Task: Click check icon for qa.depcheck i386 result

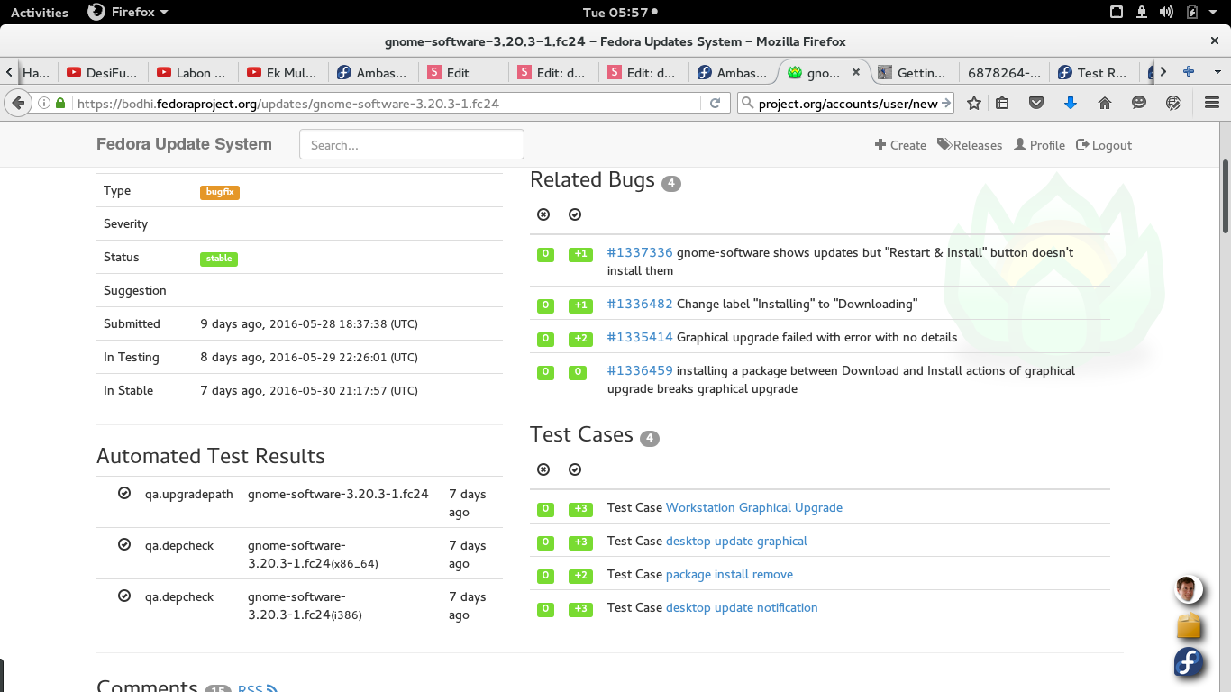Action: (x=124, y=596)
